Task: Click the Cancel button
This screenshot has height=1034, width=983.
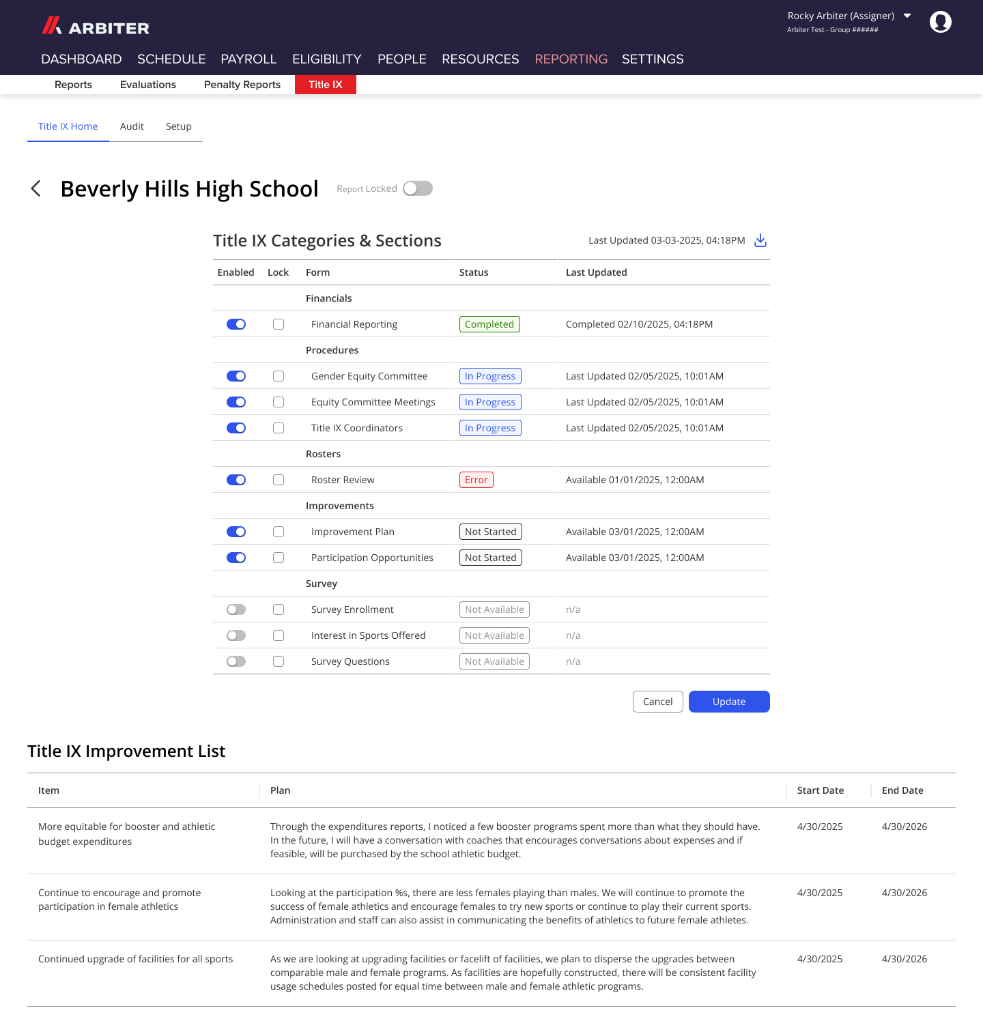Action: tap(657, 702)
